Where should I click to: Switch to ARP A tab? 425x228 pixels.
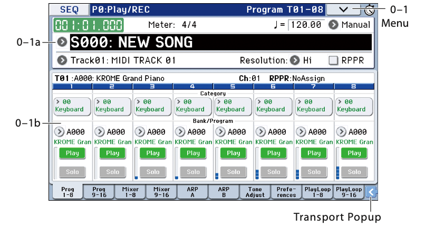(192, 192)
